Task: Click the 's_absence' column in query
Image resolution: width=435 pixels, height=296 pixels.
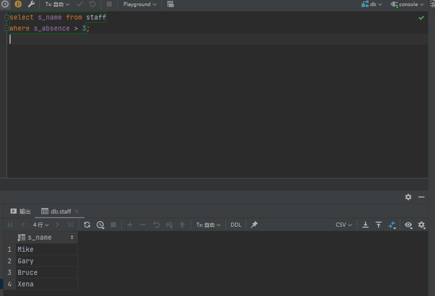Action: click(x=51, y=28)
